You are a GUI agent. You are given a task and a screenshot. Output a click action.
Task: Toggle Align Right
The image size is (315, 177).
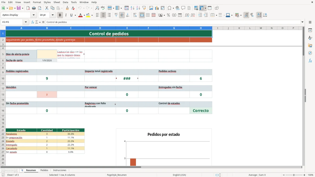pyautogui.click(x=109, y=15)
